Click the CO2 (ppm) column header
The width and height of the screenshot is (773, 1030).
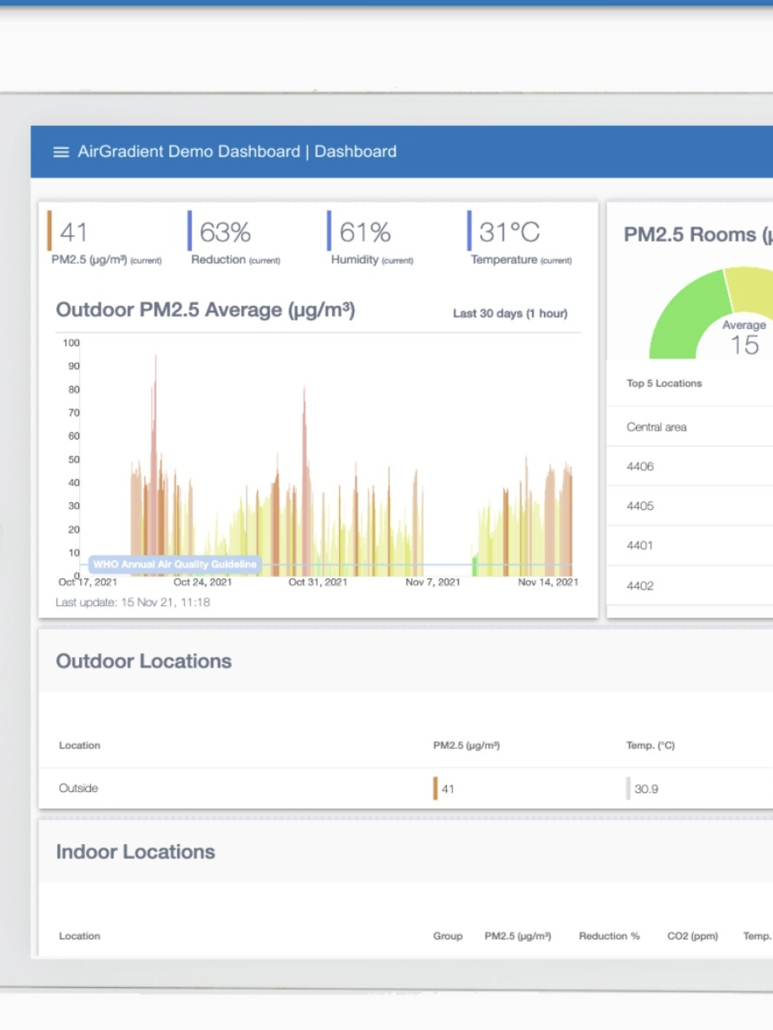point(692,936)
